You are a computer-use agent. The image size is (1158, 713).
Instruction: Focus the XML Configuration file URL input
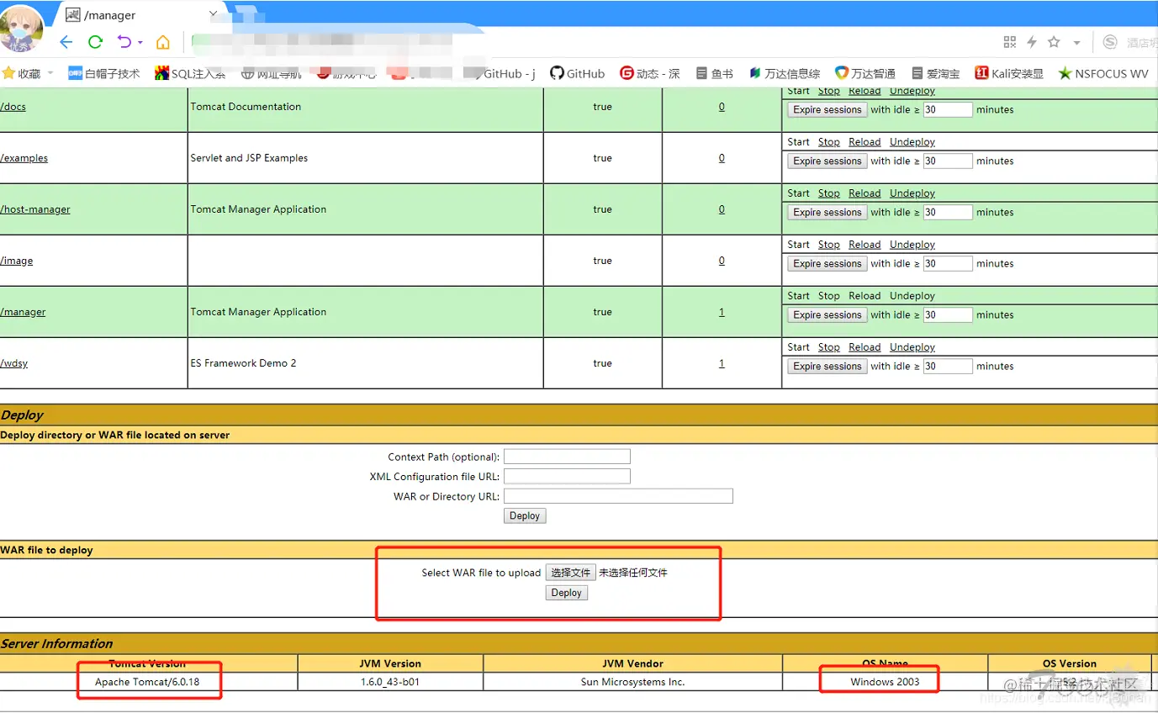pos(567,477)
